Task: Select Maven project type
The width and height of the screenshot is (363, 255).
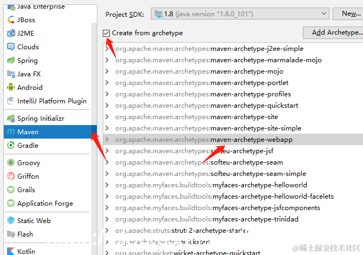Action: (x=50, y=132)
